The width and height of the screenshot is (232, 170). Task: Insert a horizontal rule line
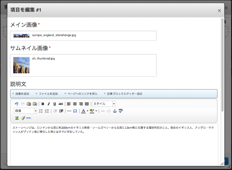[x=69, y=111]
